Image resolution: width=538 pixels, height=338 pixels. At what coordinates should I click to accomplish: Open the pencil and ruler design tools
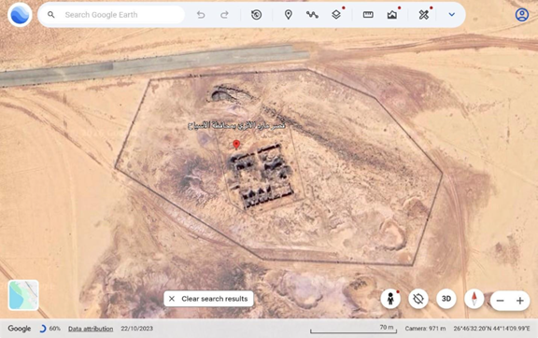tap(424, 15)
